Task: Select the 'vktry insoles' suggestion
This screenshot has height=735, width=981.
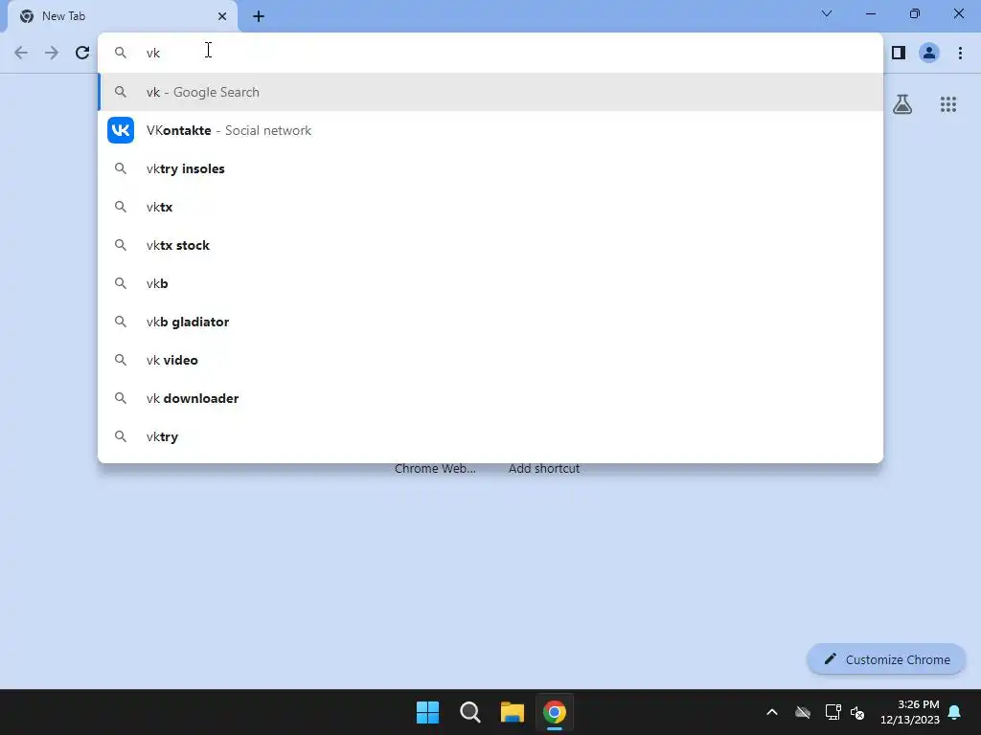Action: 490,168
